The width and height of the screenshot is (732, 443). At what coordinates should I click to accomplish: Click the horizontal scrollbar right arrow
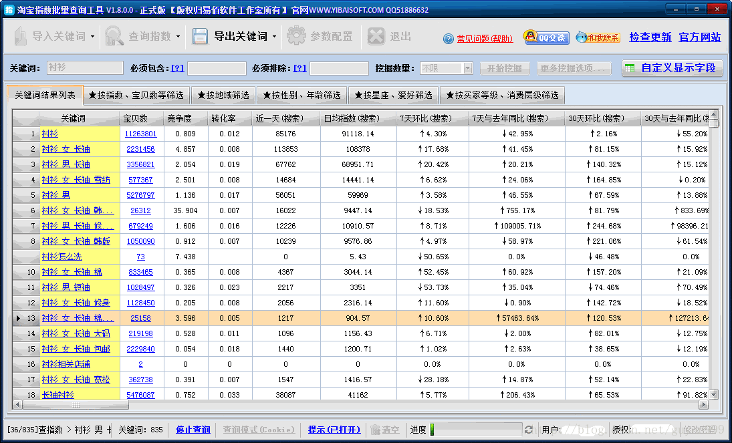pos(703,405)
